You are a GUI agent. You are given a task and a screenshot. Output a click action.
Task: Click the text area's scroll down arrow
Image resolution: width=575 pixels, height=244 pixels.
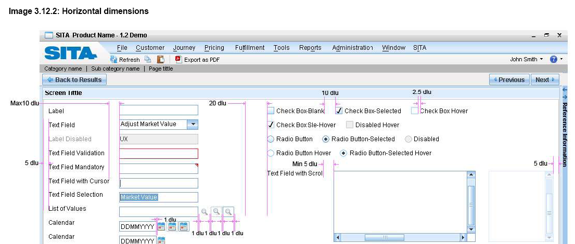tap(471, 229)
